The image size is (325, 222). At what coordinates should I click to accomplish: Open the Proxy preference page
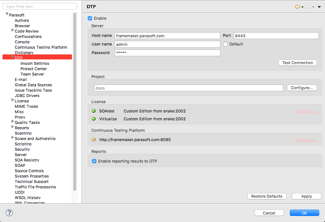(x=20, y=117)
